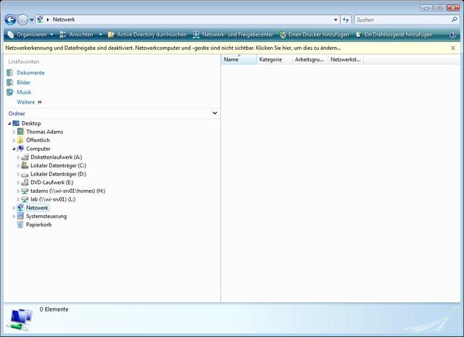Select Netzwerk in folder tree
The image size is (464, 337).
(37, 208)
